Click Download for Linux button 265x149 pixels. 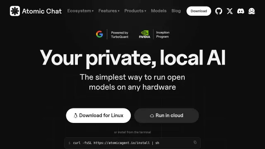[x=99, y=115]
